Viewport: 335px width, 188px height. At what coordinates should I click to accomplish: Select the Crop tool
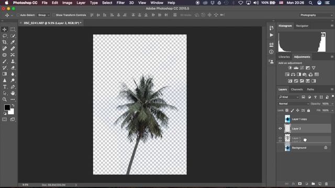5,42
